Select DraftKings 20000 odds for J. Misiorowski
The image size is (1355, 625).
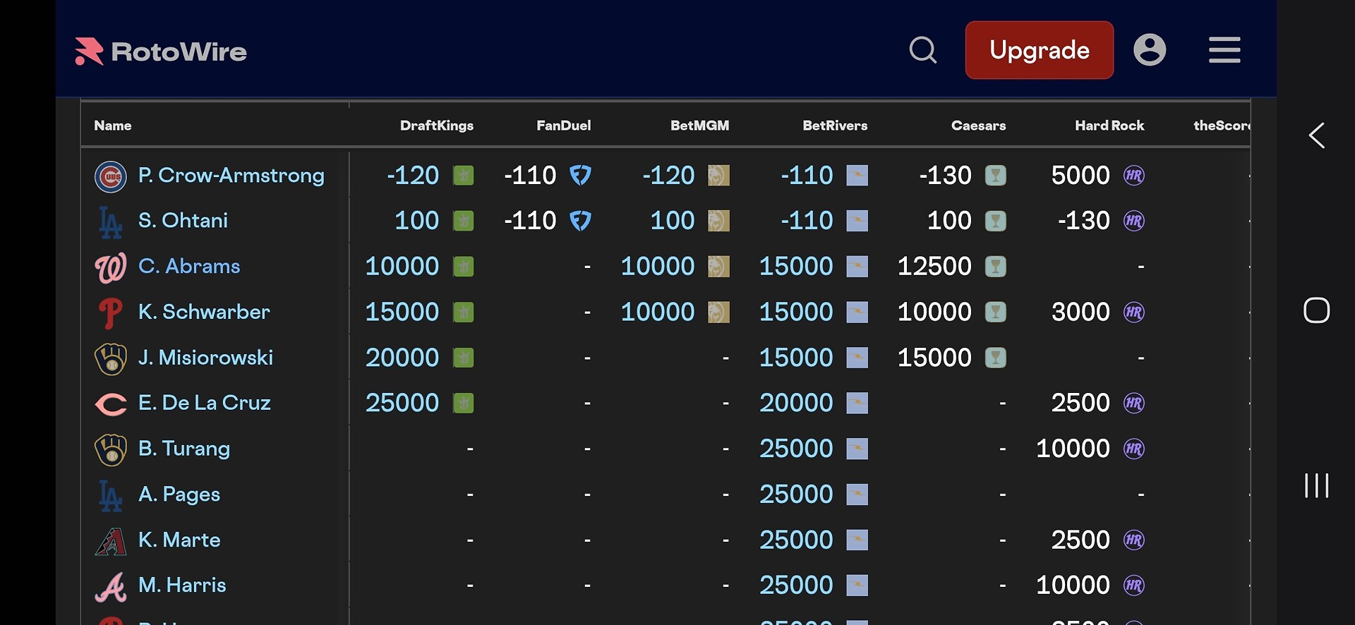tap(402, 358)
